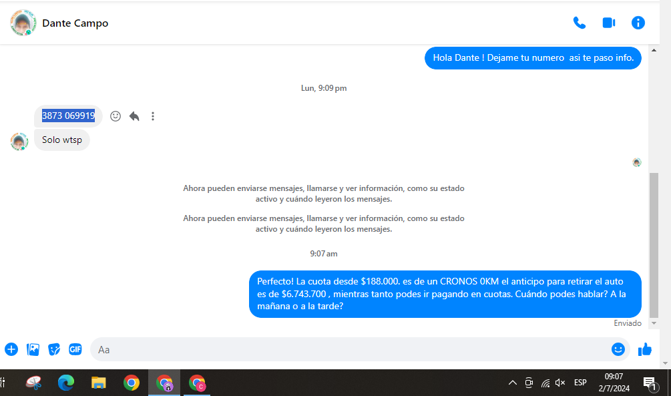Screen dimensions: 671x396
Task: Click the CRONOS 0KM quote message
Action: (x=445, y=294)
